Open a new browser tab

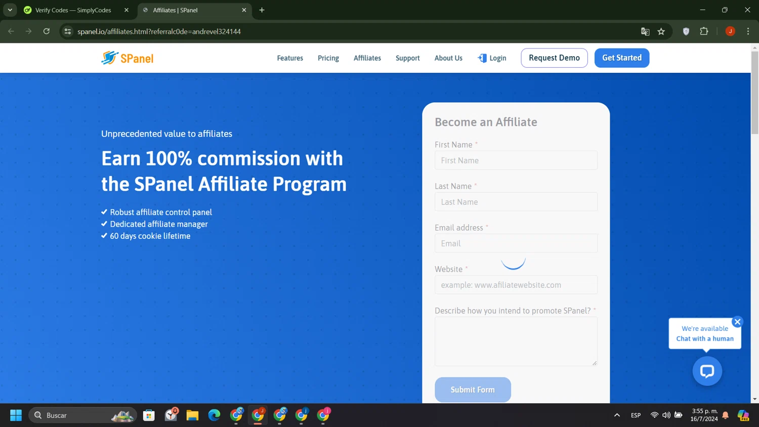coord(262,10)
